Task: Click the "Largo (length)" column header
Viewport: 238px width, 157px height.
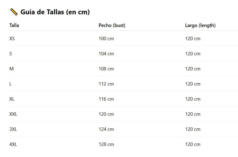Action: coord(200,25)
